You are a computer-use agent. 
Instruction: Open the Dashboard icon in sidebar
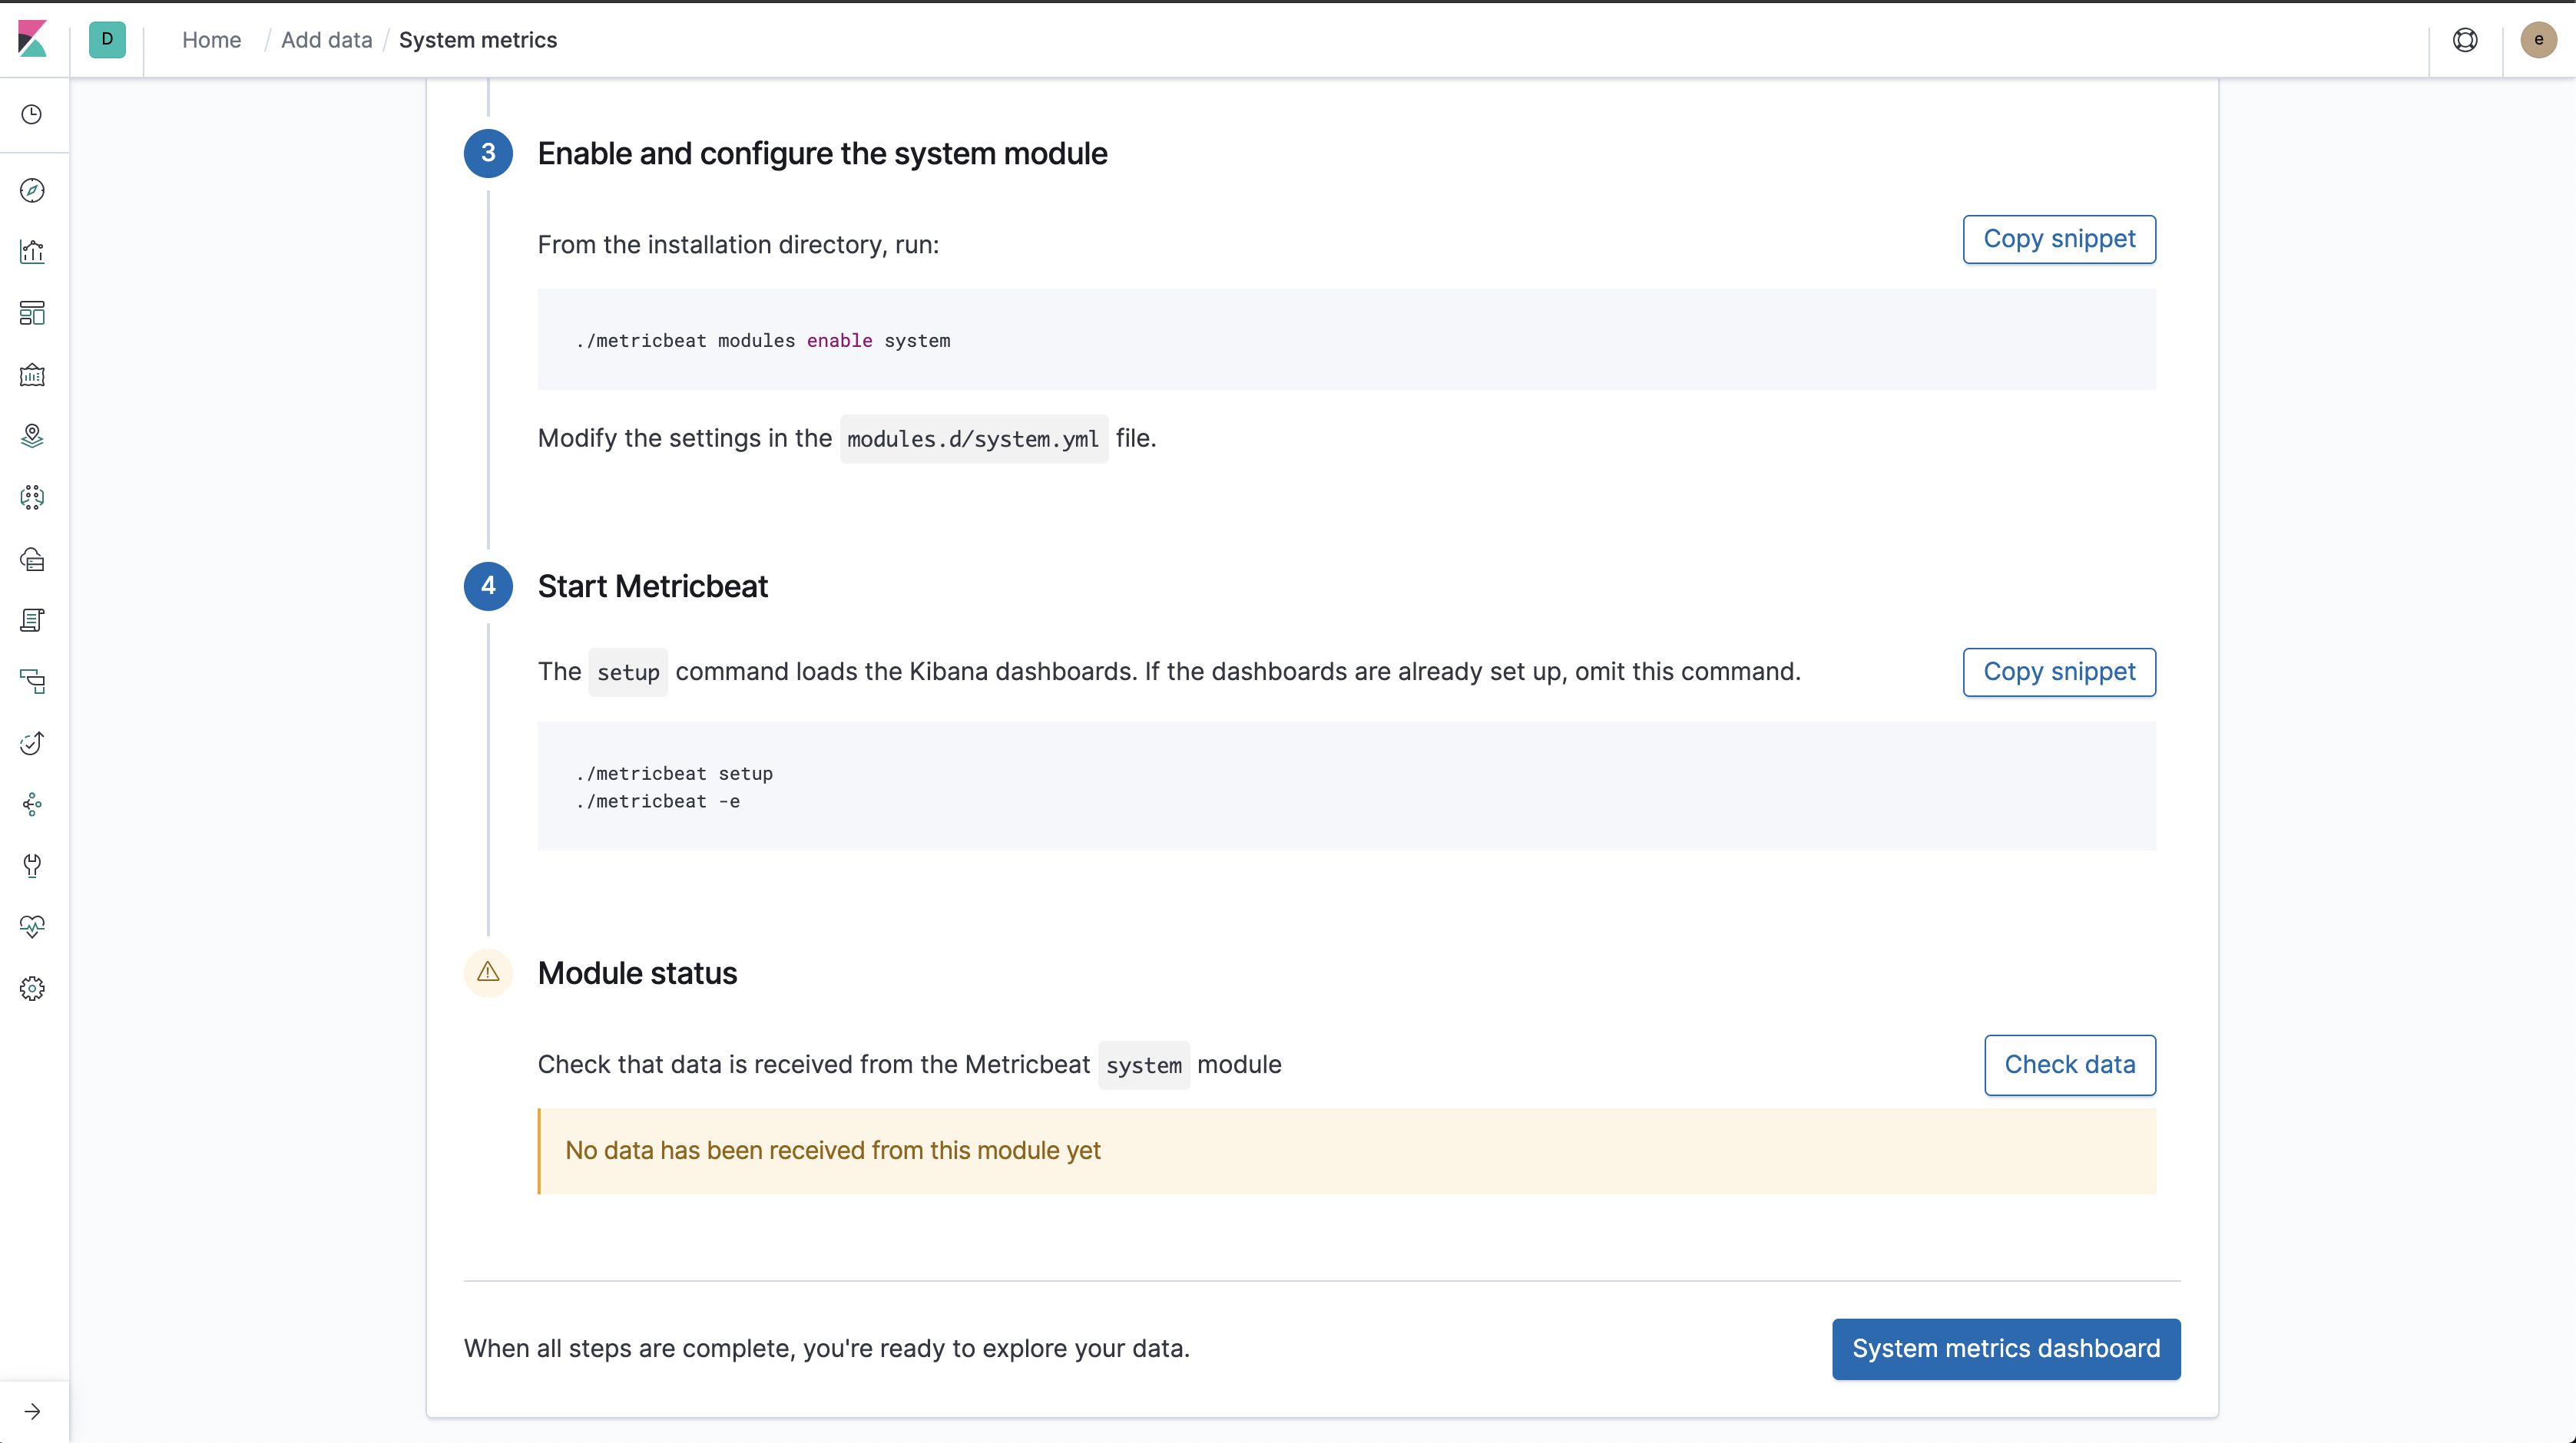(x=32, y=313)
